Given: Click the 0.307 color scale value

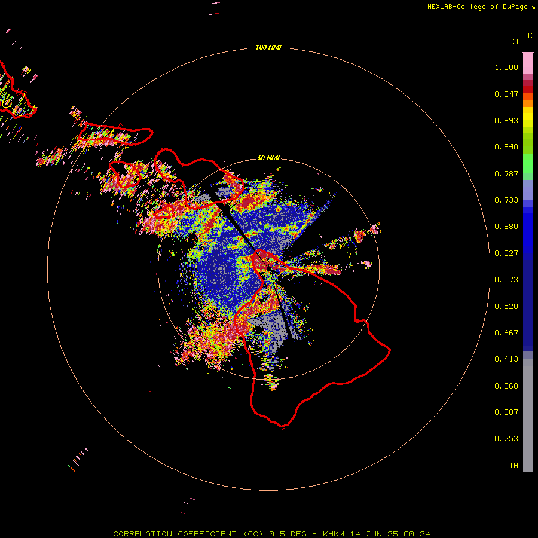Looking at the screenshot, I should tap(506, 412).
